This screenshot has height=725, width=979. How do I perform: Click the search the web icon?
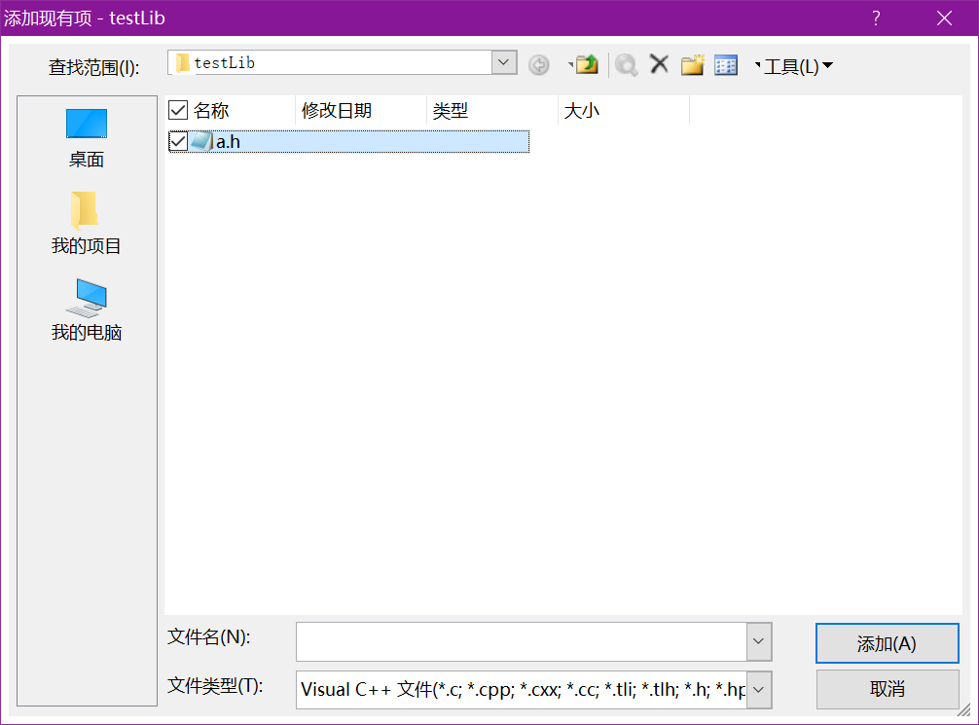click(626, 65)
